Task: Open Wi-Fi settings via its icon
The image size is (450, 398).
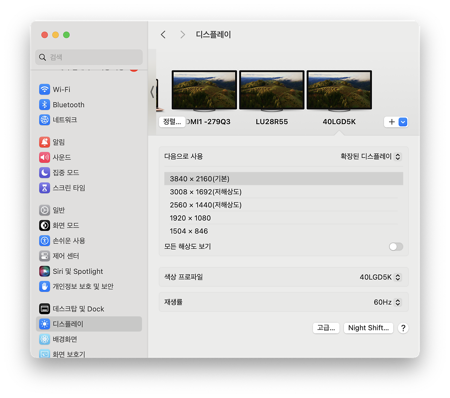Action: click(x=45, y=89)
